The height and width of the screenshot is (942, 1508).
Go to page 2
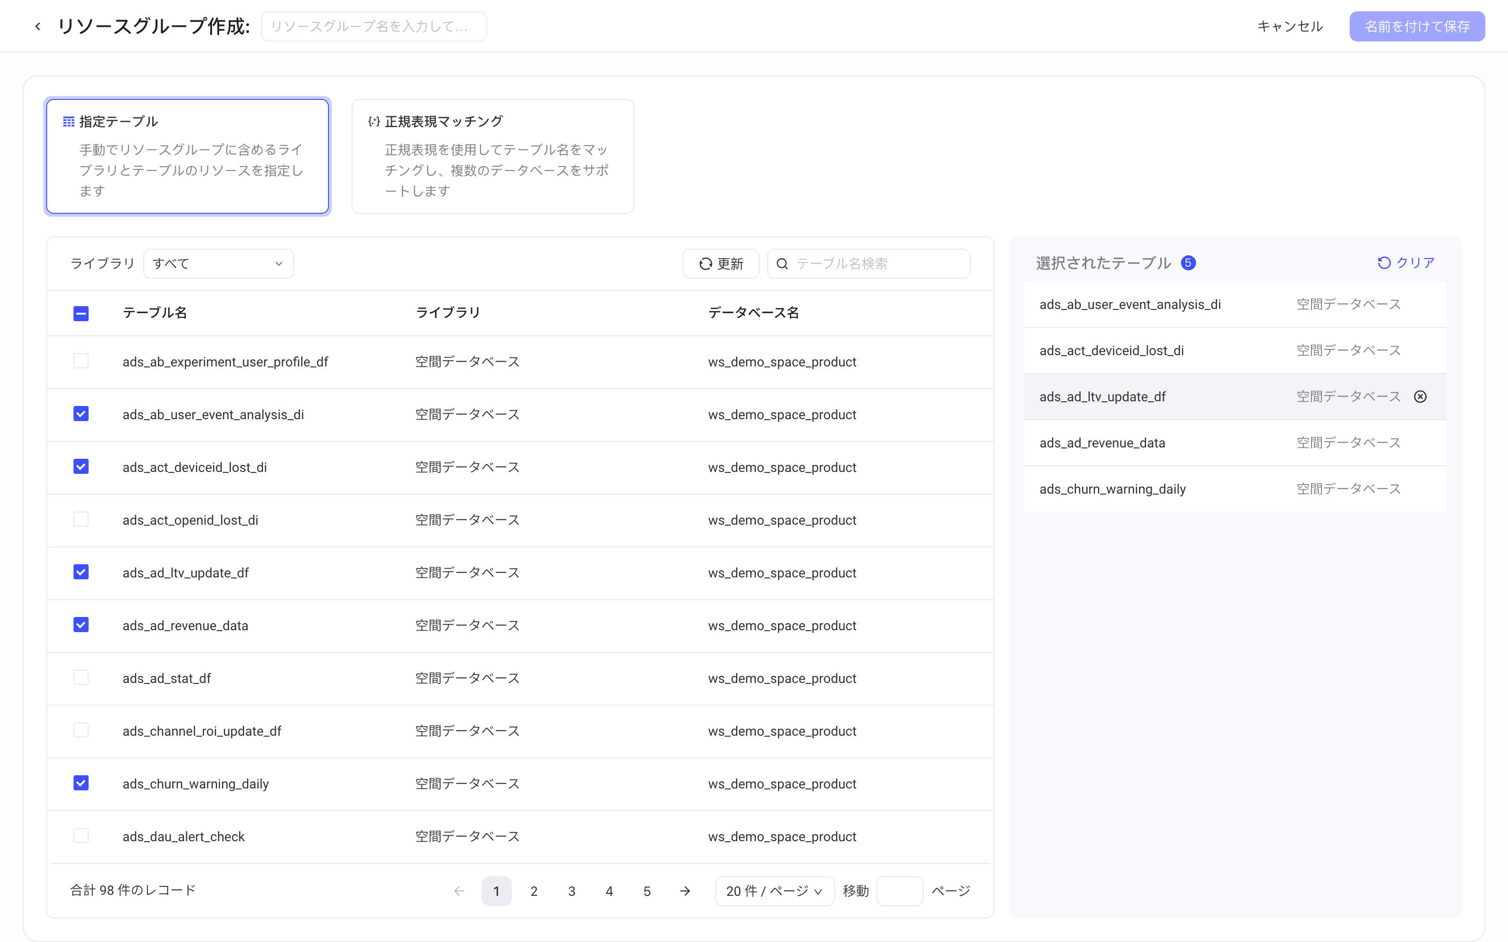point(534,891)
